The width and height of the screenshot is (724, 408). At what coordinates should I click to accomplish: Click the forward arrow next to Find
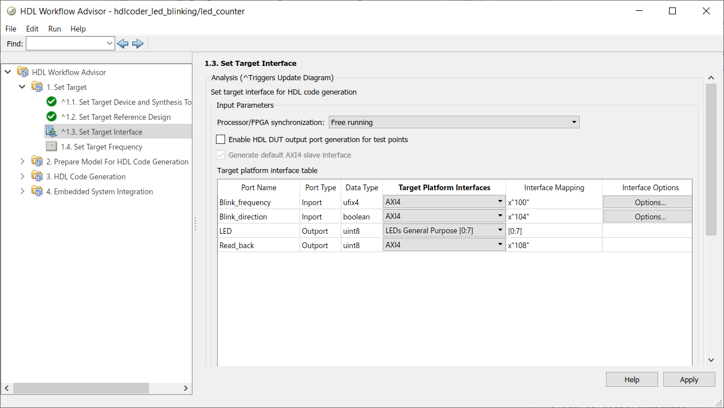tap(137, 44)
